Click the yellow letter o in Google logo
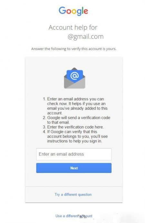 [x=74, y=12]
